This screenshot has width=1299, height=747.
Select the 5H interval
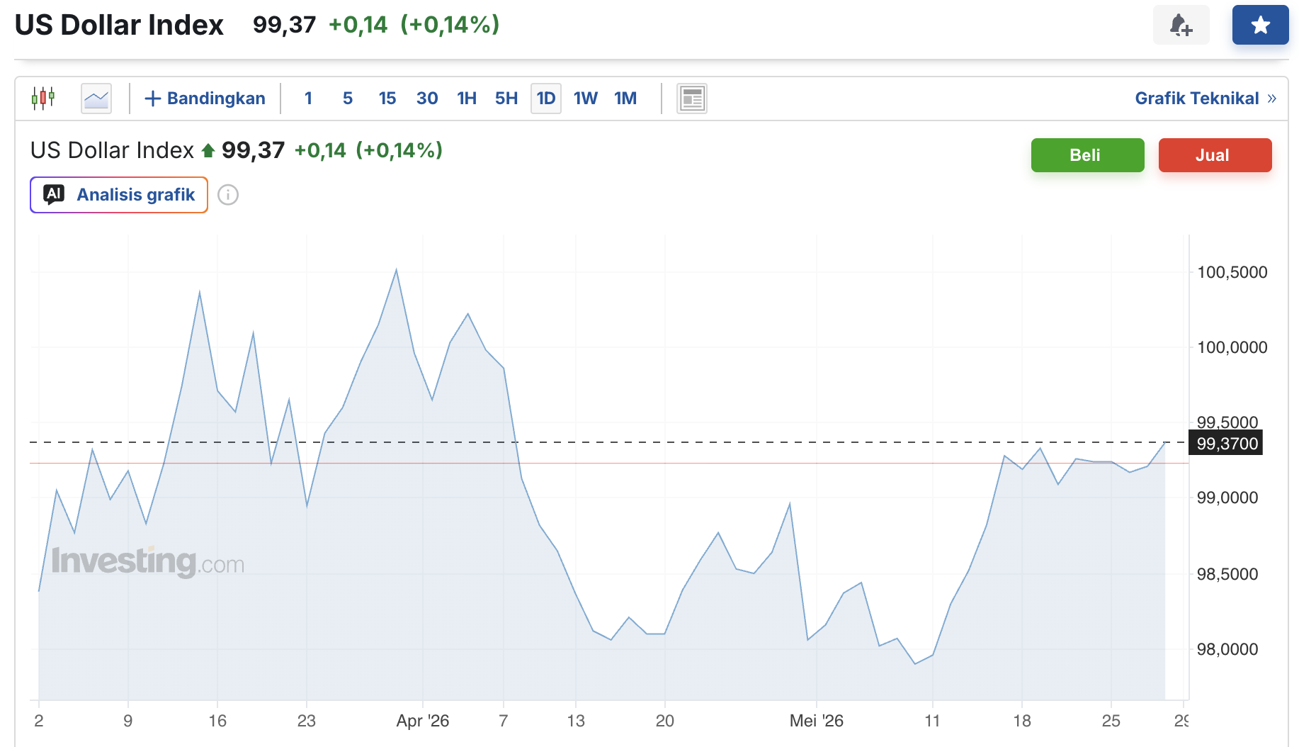coord(506,98)
